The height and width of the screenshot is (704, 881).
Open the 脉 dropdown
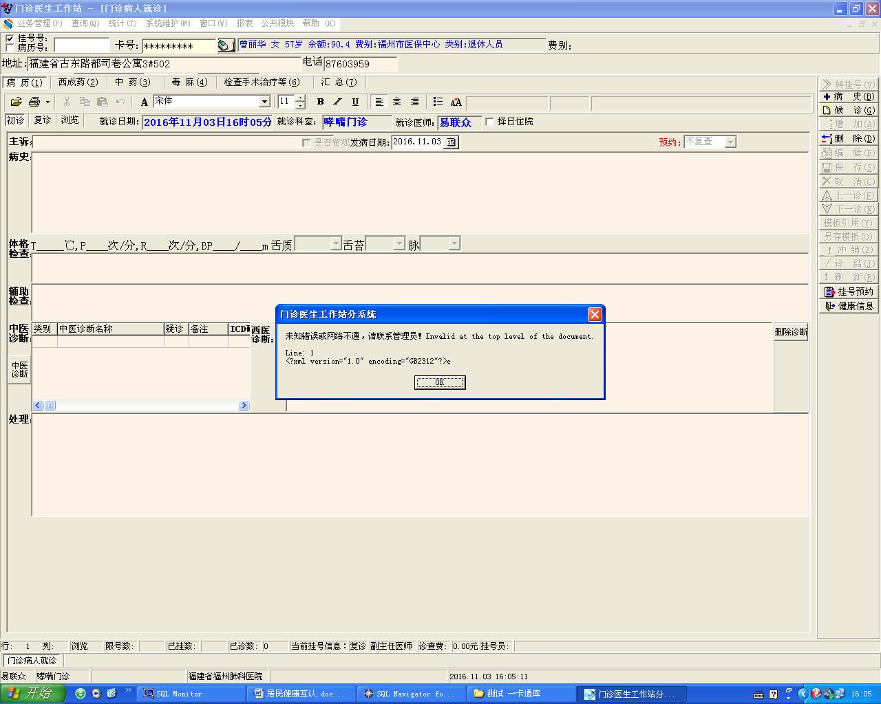pos(454,244)
